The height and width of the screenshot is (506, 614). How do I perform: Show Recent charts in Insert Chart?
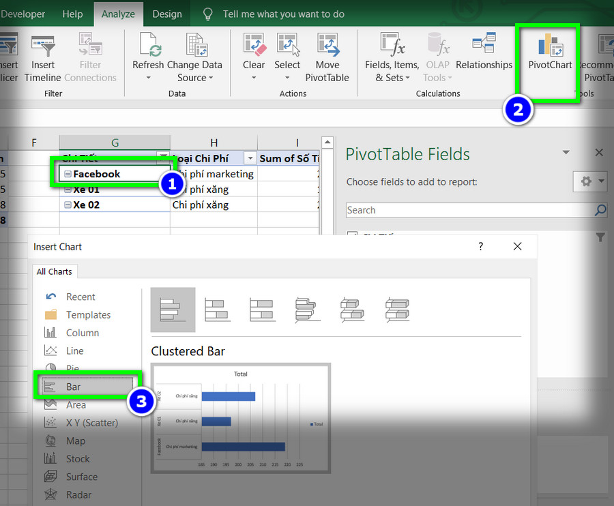tap(81, 297)
